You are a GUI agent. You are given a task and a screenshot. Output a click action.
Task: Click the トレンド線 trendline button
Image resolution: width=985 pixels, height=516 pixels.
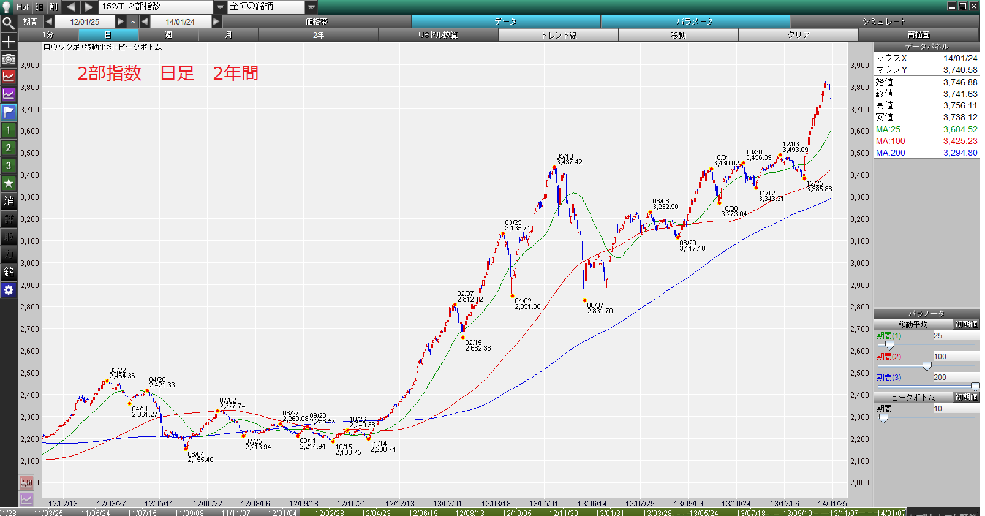559,35
